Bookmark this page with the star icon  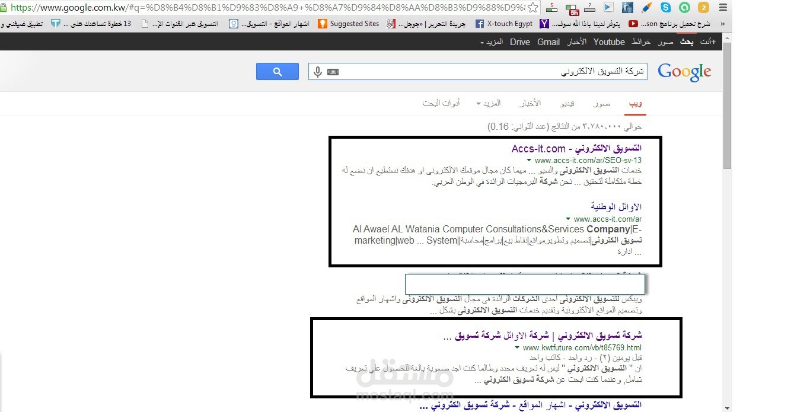click(533, 8)
